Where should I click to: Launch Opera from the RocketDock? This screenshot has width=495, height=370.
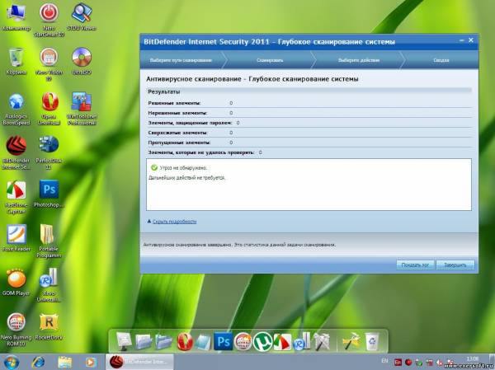point(184,342)
